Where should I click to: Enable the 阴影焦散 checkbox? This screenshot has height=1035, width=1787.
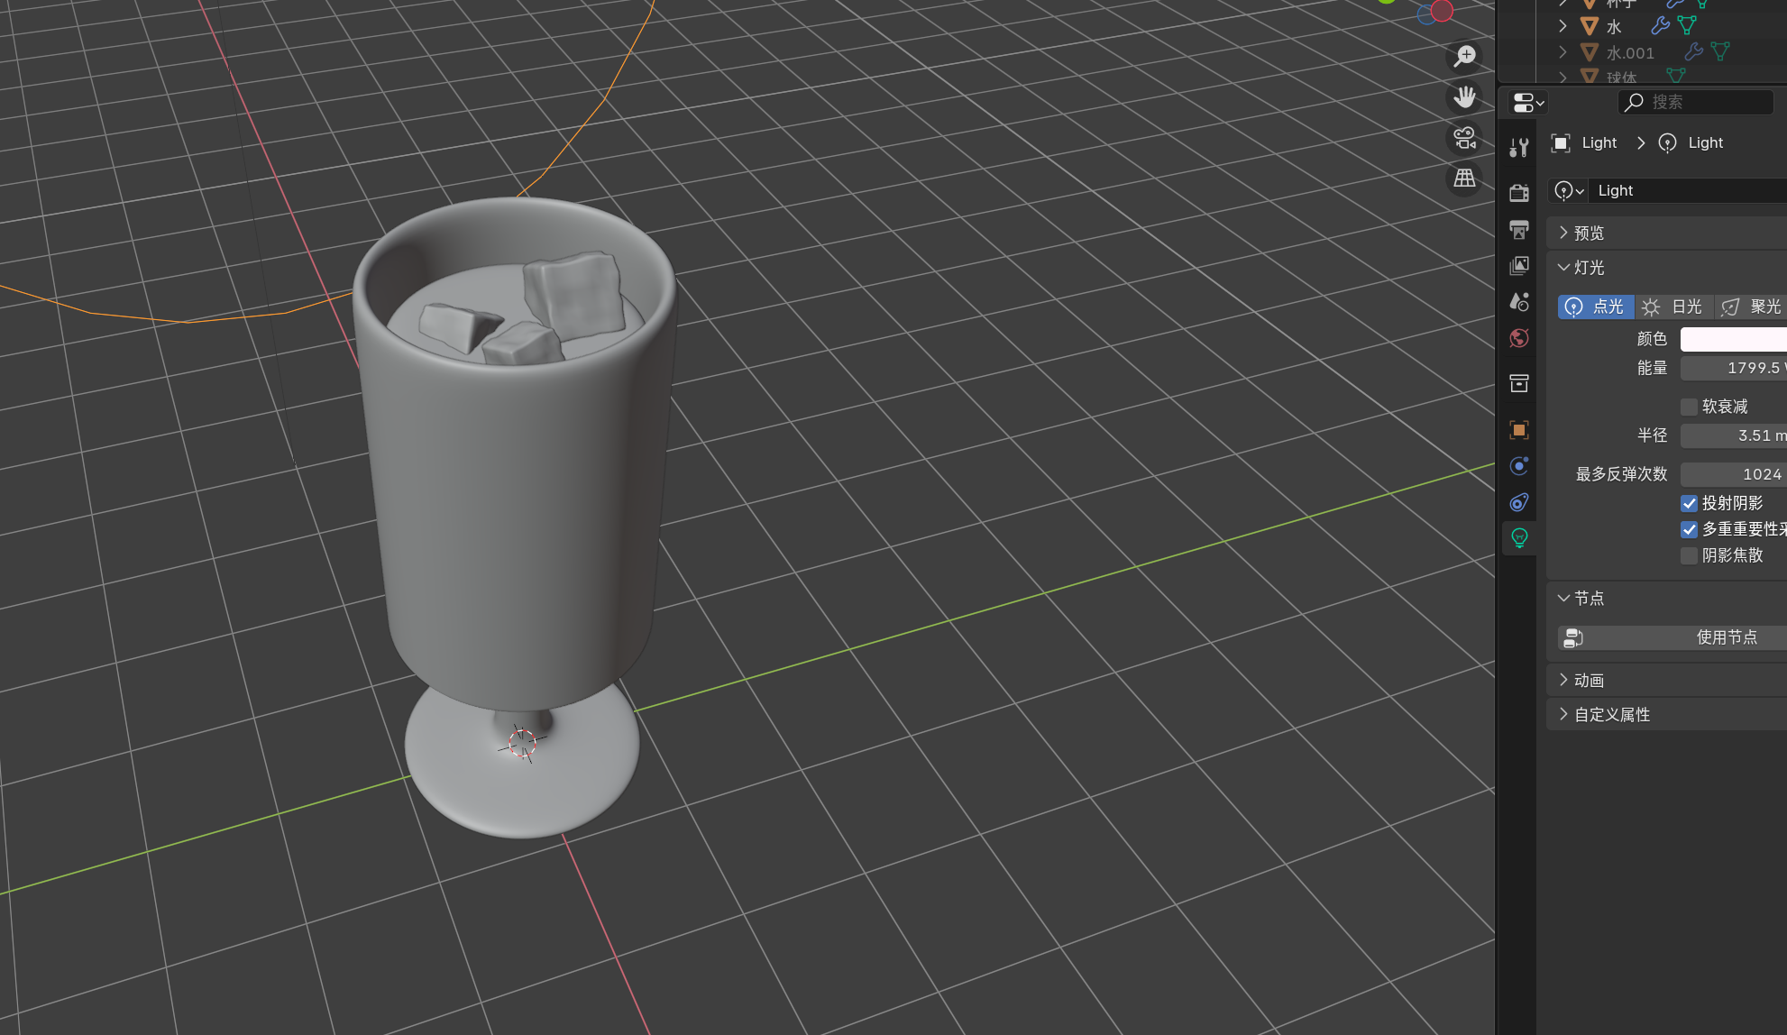[1690, 555]
